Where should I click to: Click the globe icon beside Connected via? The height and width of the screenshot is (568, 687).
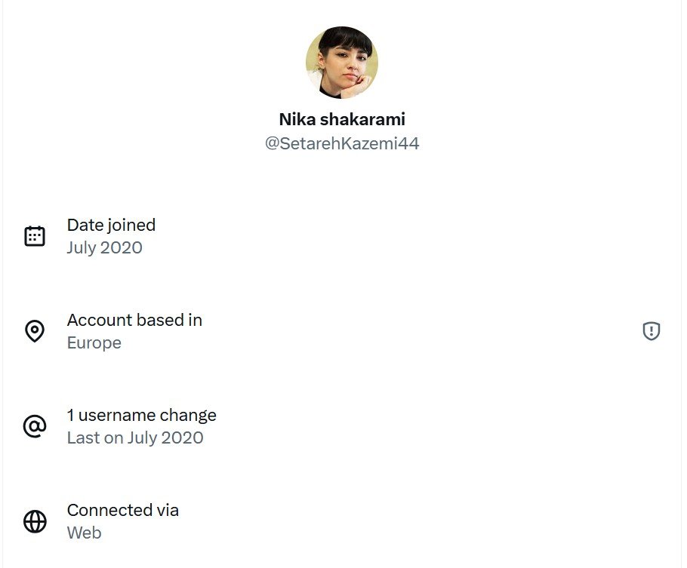coord(35,521)
